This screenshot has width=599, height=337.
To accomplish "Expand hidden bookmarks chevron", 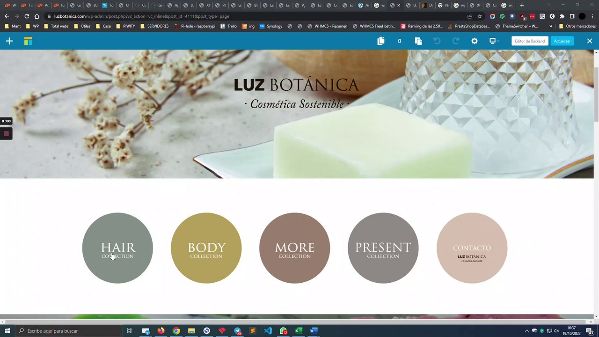I will [x=550, y=26].
